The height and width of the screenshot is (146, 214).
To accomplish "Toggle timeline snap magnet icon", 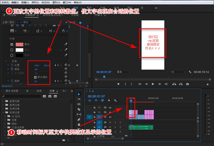I will pyautogui.click(x=96, y=101).
